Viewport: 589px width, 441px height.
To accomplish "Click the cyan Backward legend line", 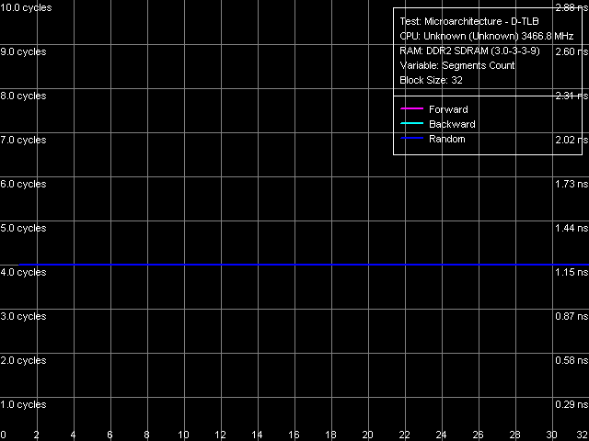I will coord(411,123).
